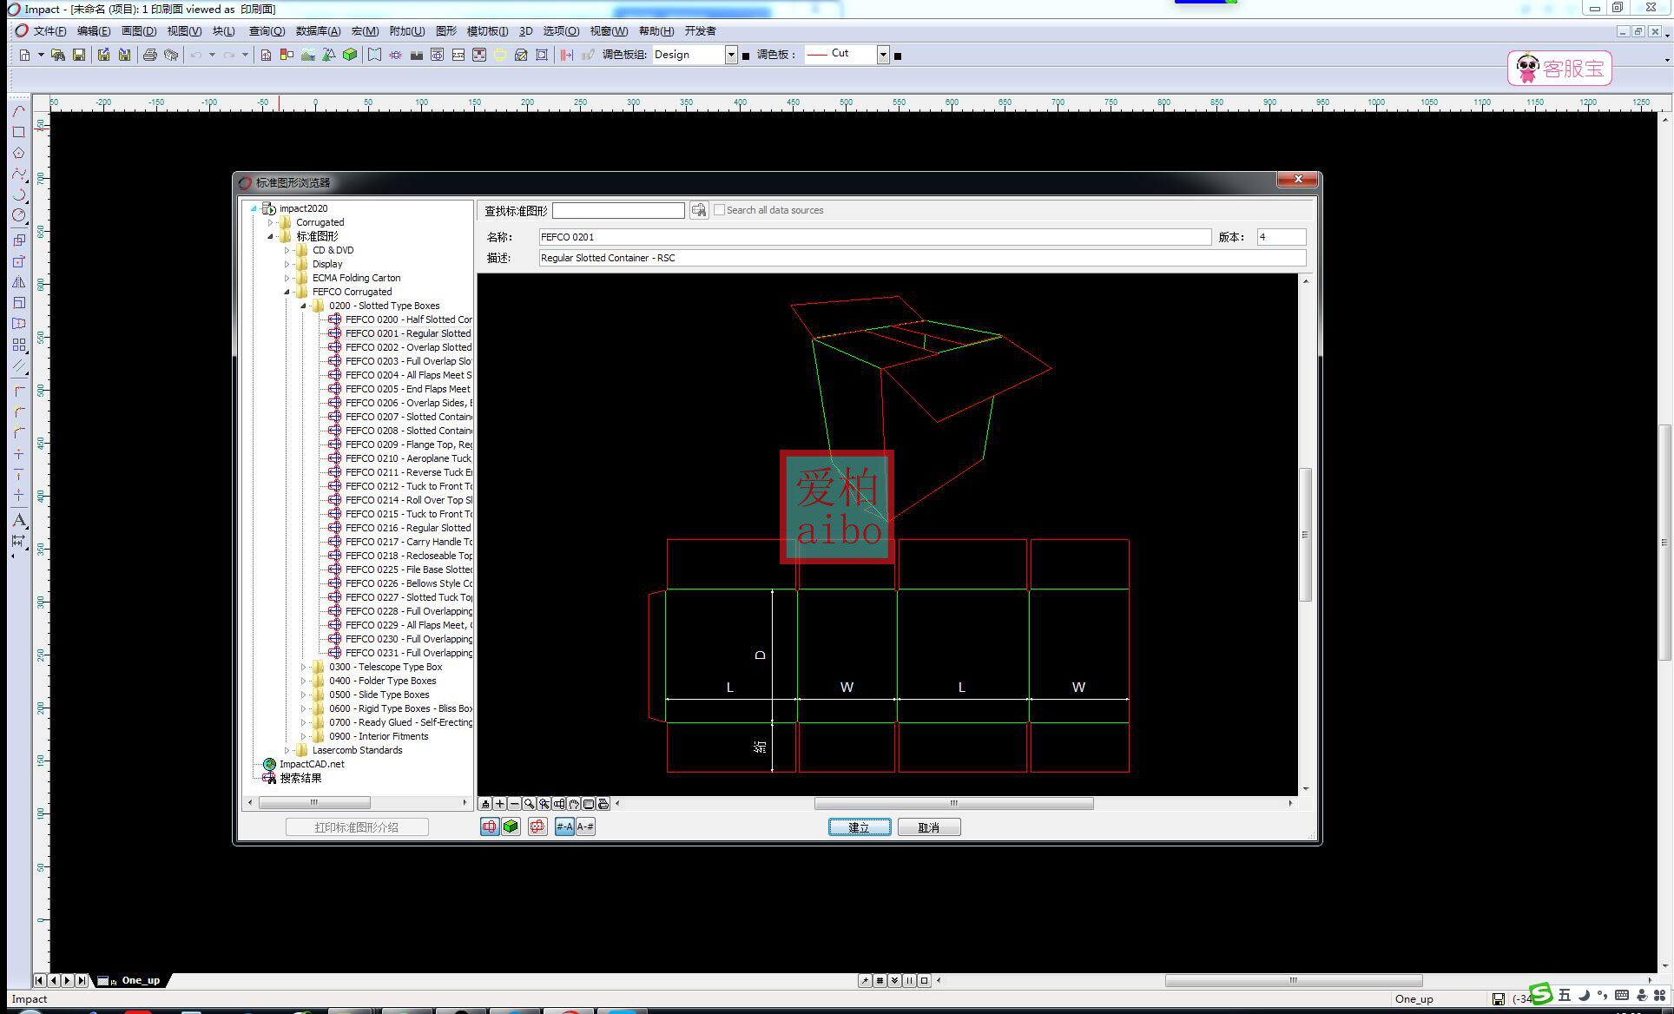Enable the Search all data sources checkbox
Viewport: 1674px width, 1014px height.
point(719,210)
